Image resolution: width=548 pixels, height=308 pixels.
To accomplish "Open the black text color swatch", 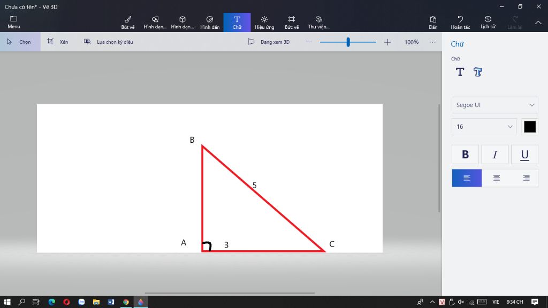I will [529, 126].
